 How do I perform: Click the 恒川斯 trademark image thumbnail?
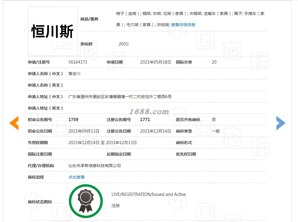click(x=53, y=31)
